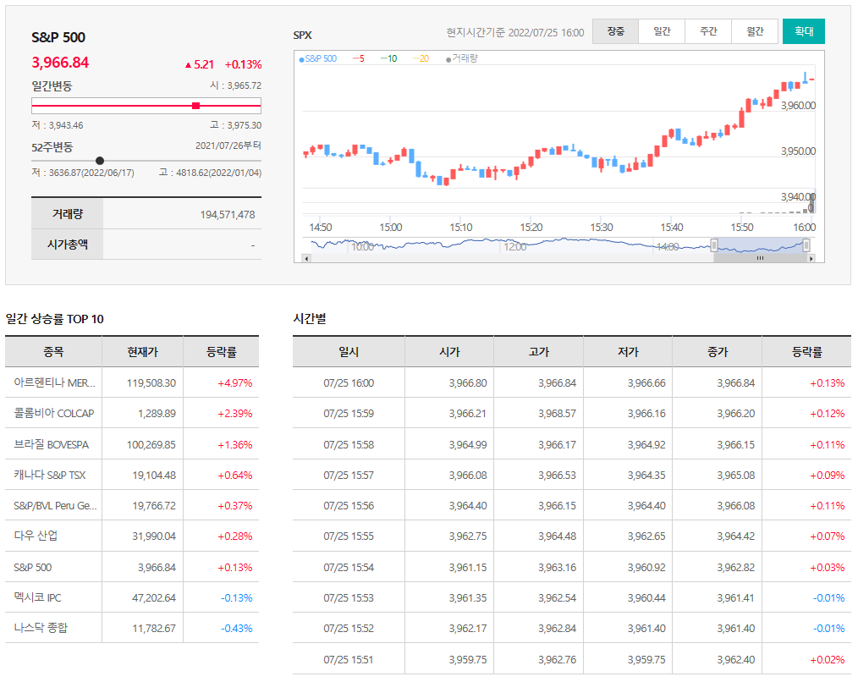Switch chart to 일간 daily view
Viewport: 858px width, 682px height.
point(662,31)
